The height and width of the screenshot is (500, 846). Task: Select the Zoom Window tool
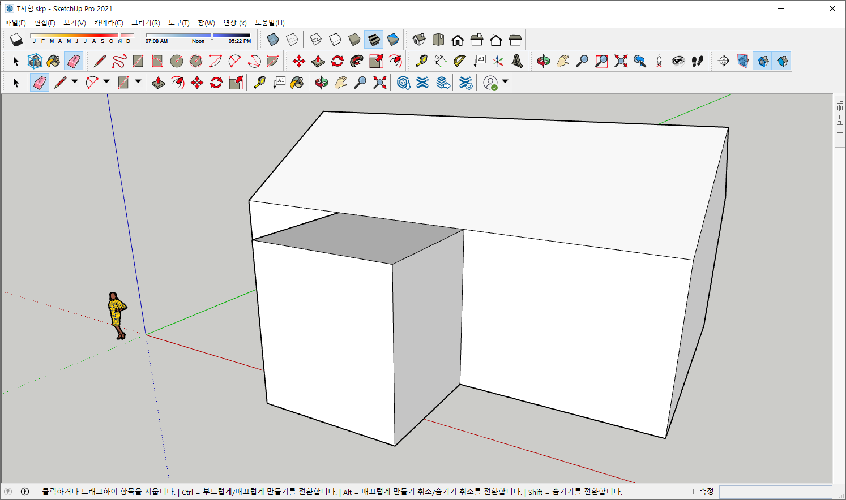coord(601,61)
